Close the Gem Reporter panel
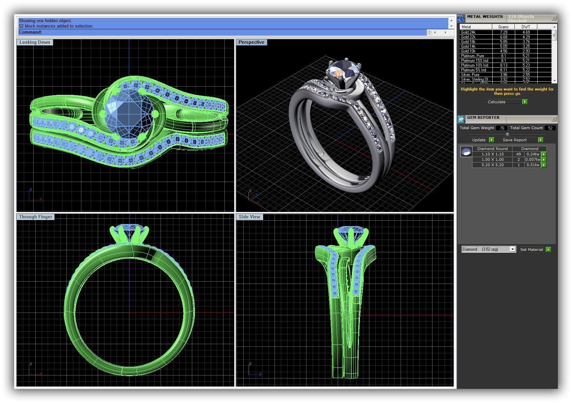Viewport: 572px width, 403px height. click(x=554, y=119)
